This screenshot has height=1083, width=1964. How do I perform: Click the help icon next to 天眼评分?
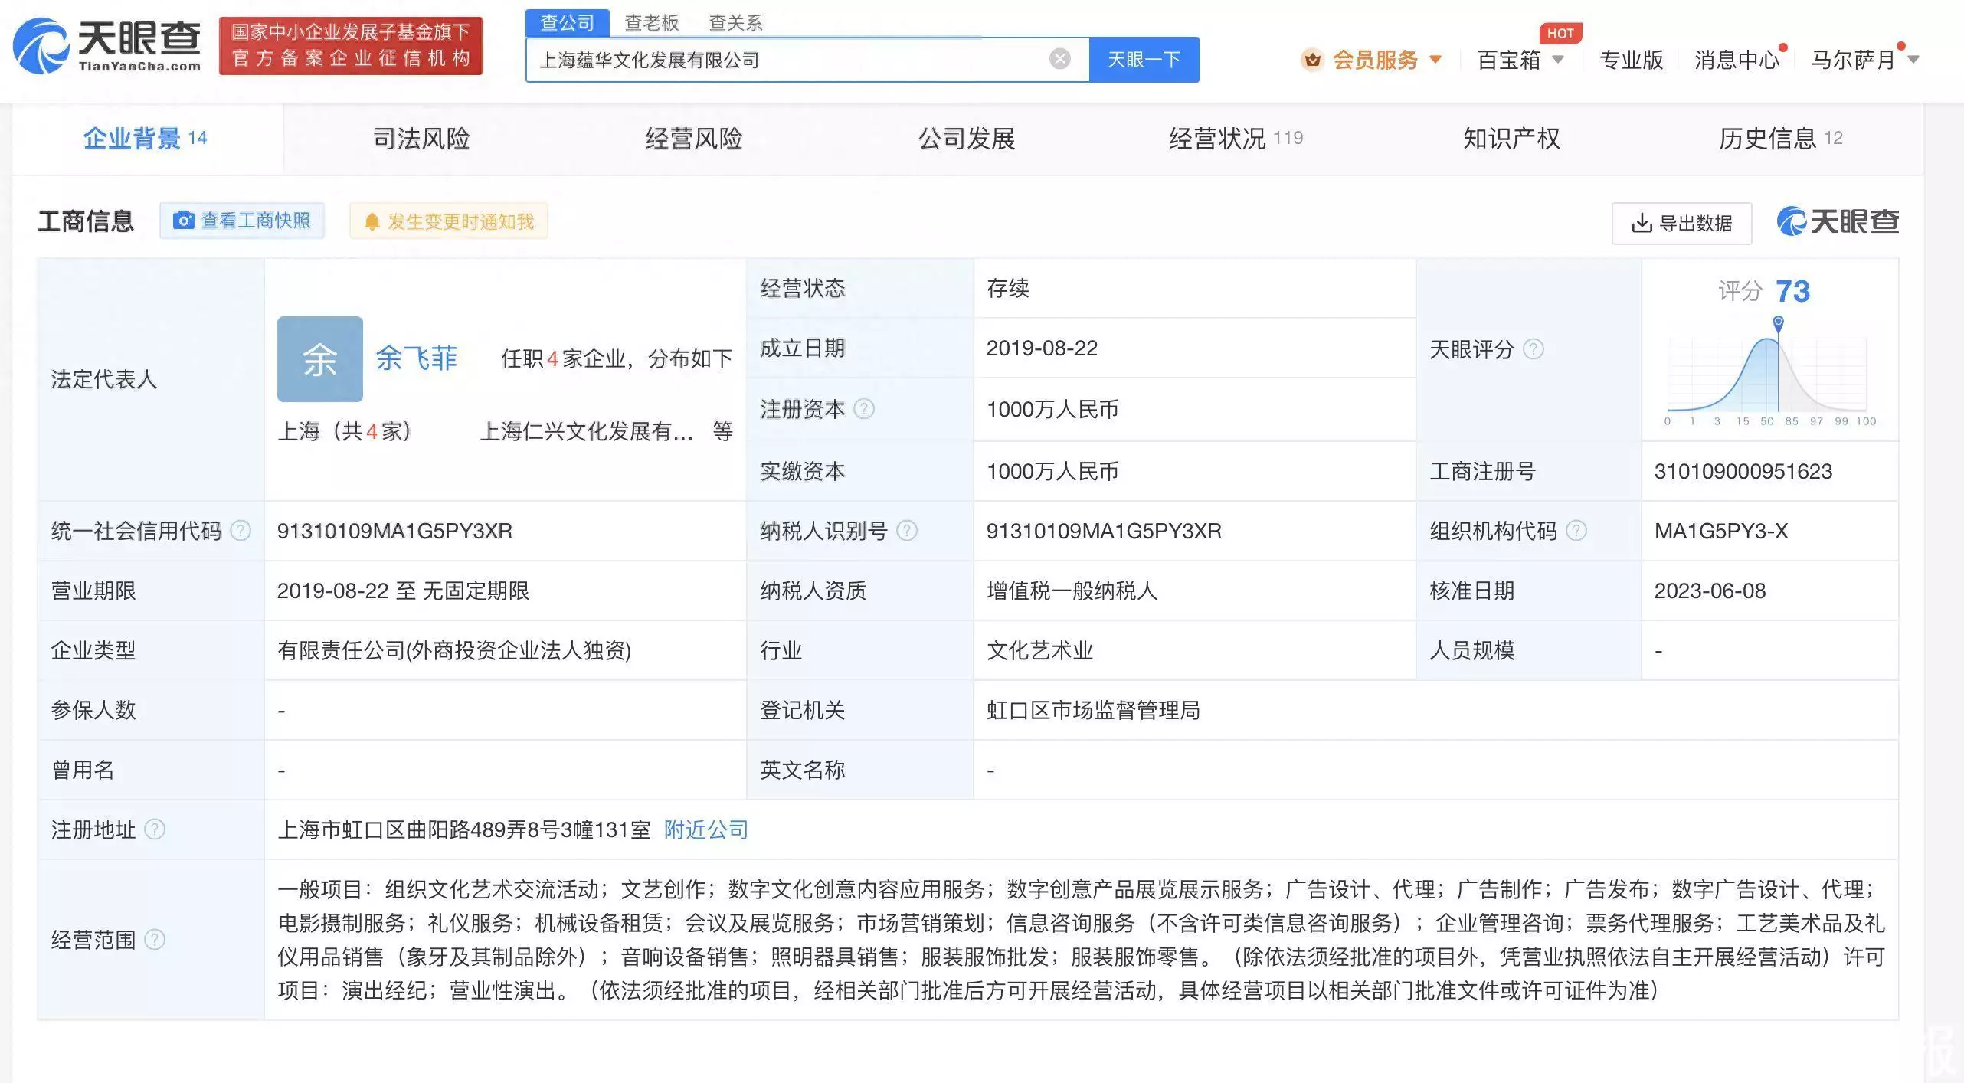(1533, 349)
